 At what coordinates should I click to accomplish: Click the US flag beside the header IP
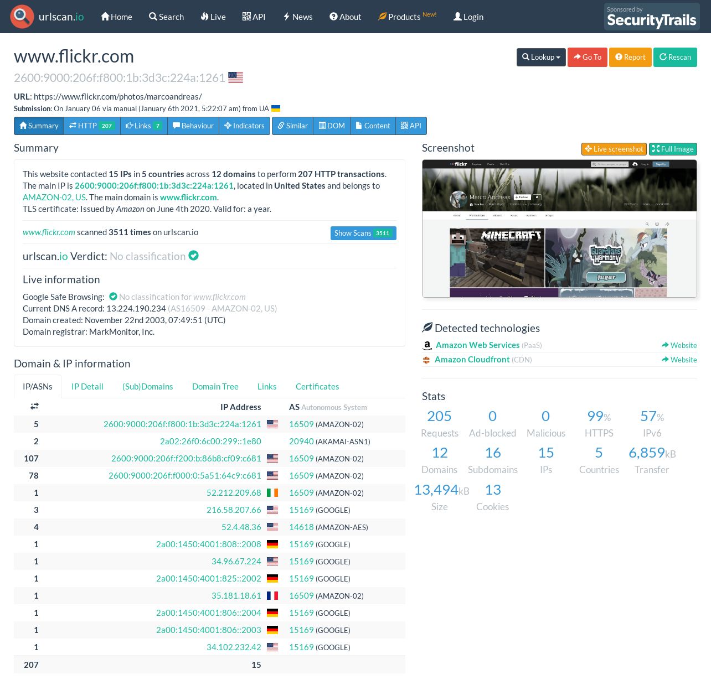236,77
